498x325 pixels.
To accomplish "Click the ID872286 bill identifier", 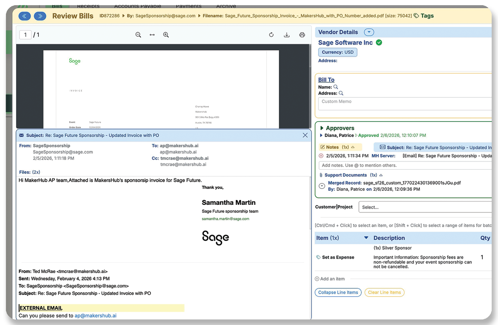I will (x=109, y=16).
